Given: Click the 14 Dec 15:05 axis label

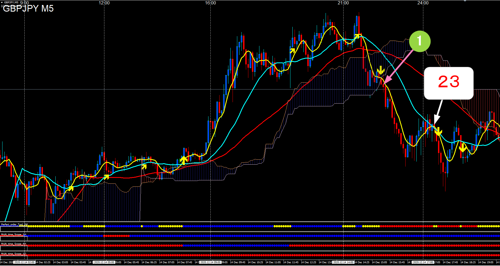Looking at the screenshot, I should [x=380, y=262].
